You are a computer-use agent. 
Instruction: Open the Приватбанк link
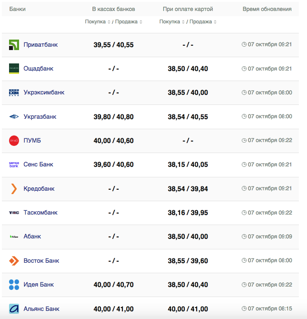pyautogui.click(x=40, y=45)
